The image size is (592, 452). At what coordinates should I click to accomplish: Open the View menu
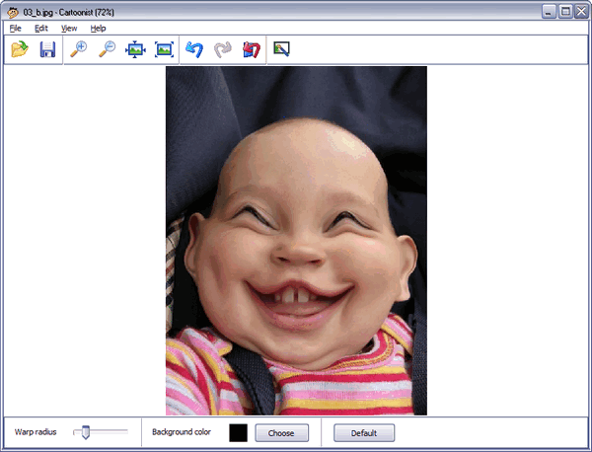click(69, 29)
